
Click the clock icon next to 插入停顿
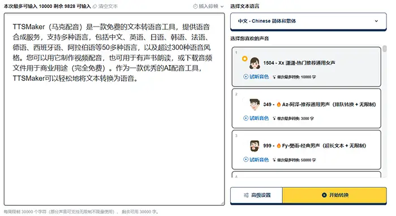pyautogui.click(x=195, y=6)
